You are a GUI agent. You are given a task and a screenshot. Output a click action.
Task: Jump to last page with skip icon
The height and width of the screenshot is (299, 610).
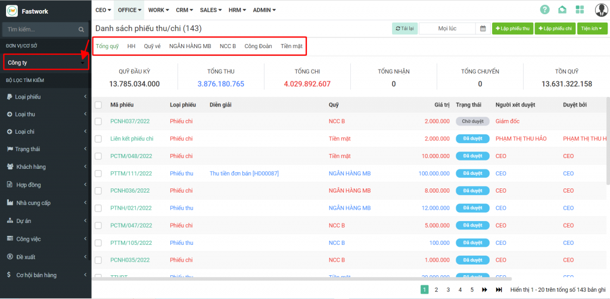(x=496, y=289)
